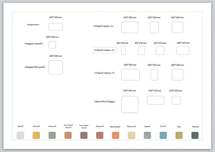Select the 90*120 мм shape
This screenshot has height=152, width=215.
(142, 51)
